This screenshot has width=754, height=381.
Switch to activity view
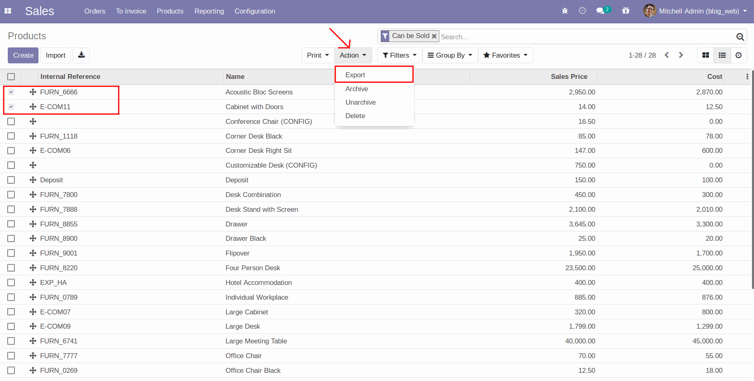pyautogui.click(x=738, y=55)
